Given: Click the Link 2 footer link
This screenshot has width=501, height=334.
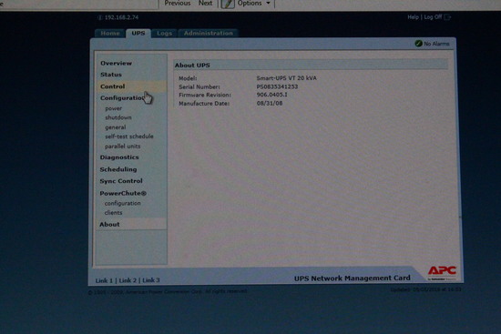Looking at the screenshot, I should [x=128, y=280].
